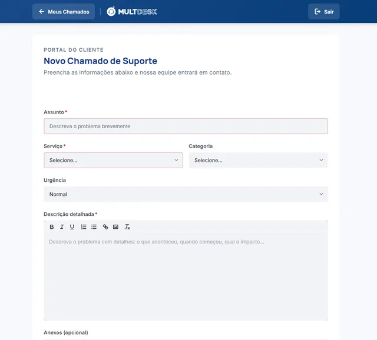Toggle bold formatting in description editor
Image resolution: width=377 pixels, height=340 pixels.
coord(51,227)
